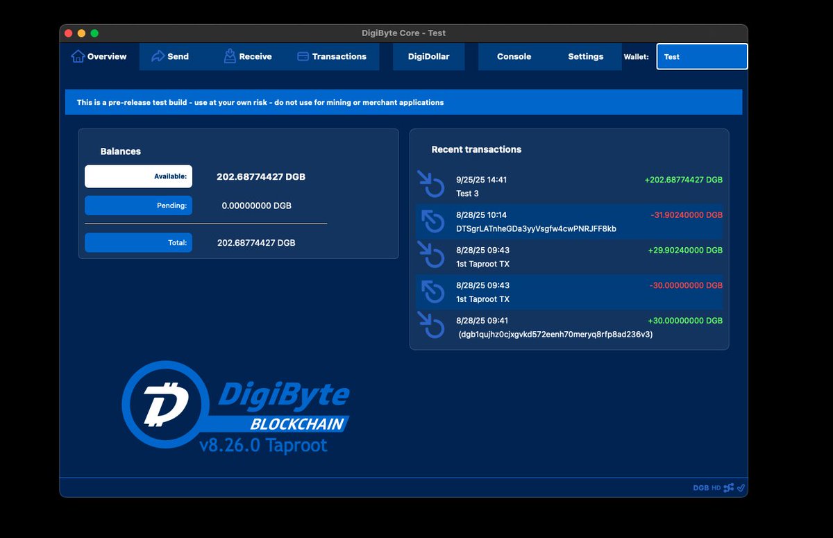The image size is (833, 538).
Task: Click the DGB unit selector in status bar
Action: [x=701, y=488]
